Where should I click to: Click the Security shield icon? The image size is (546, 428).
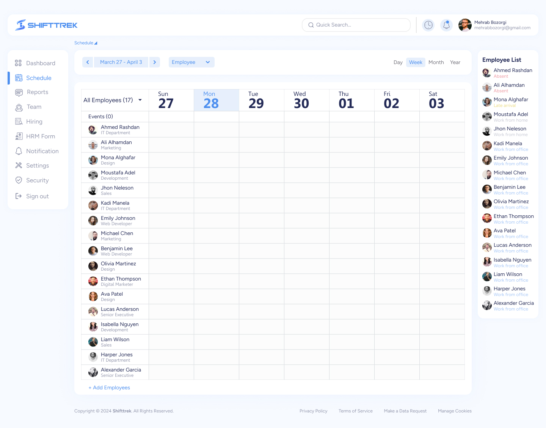point(19,180)
